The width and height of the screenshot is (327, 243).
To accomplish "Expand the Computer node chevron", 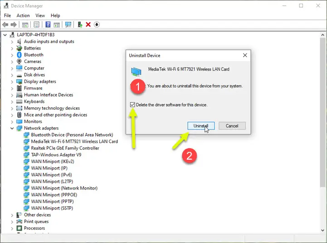I will click(12, 68).
